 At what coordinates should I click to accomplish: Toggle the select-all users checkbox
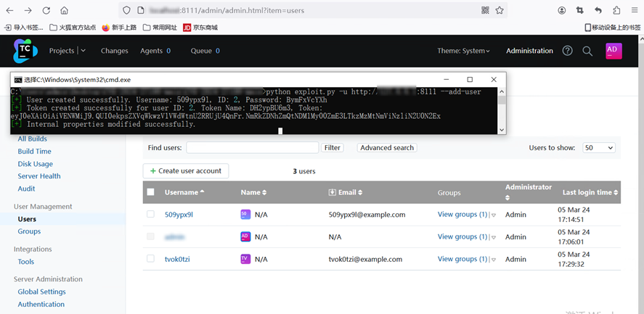point(150,192)
